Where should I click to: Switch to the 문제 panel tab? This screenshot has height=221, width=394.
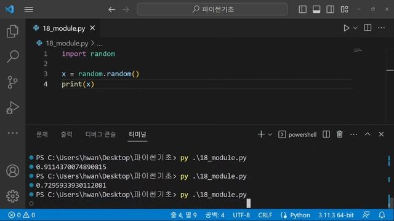pyautogui.click(x=42, y=134)
